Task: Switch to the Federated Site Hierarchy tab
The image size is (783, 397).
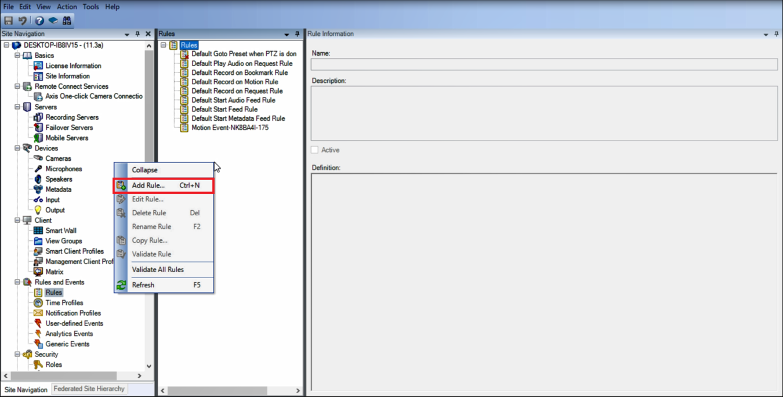Action: (x=89, y=389)
